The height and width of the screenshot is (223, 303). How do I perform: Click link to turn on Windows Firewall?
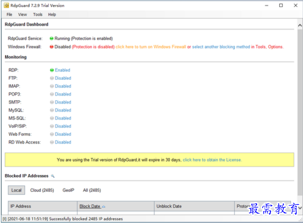pos(151,47)
